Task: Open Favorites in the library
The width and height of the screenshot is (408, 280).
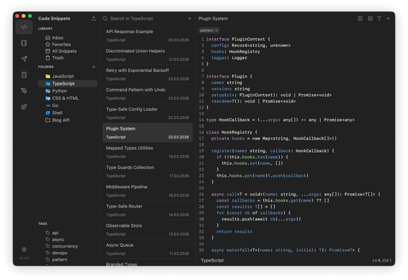Action: pos(68,45)
